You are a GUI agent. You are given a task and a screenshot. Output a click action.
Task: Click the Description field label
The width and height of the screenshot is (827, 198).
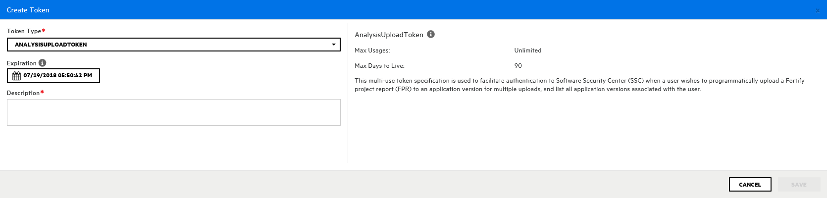click(x=23, y=93)
